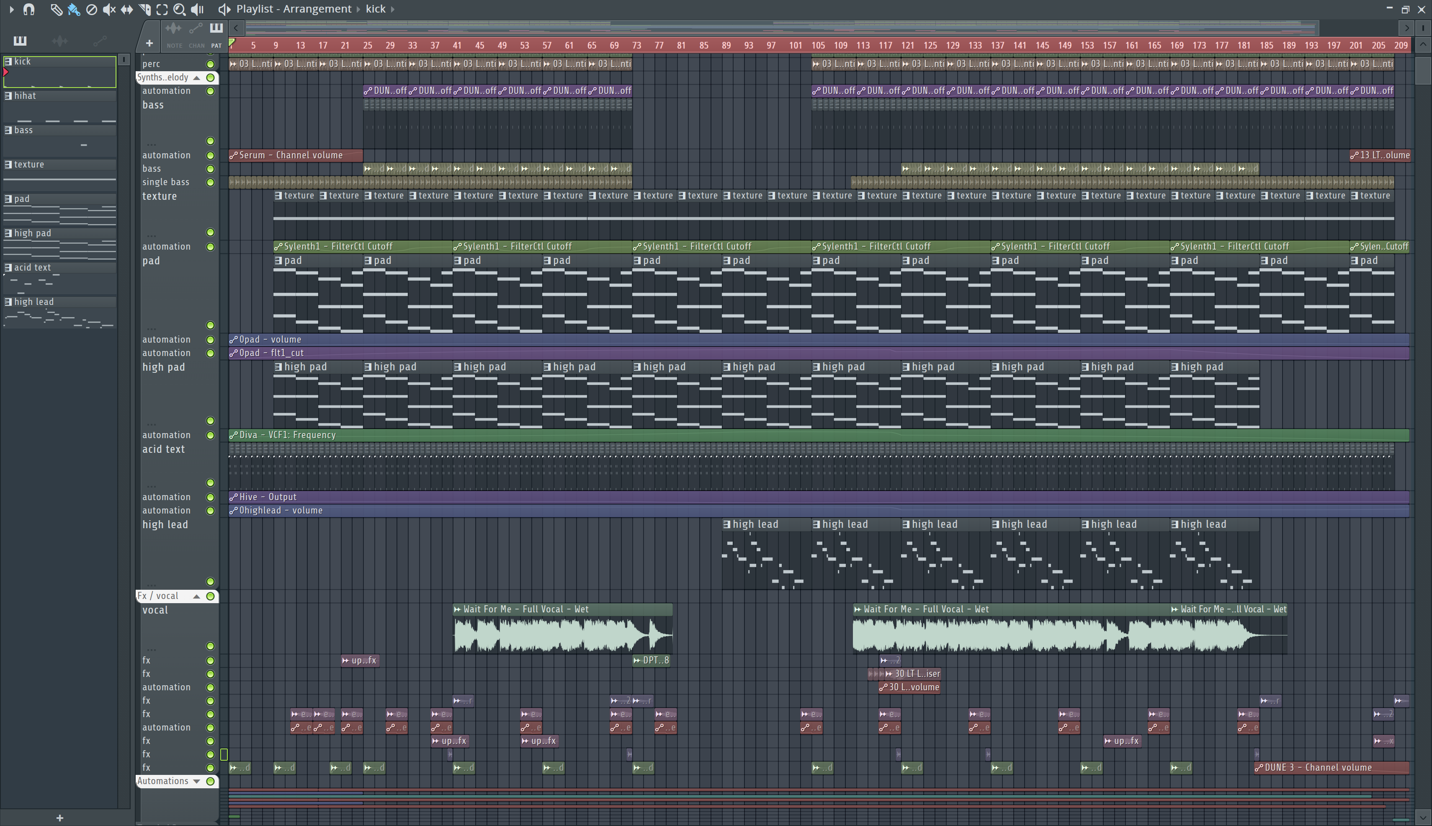Open the magnet snap settings
Viewport: 1432px width, 826px height.
[x=29, y=9]
